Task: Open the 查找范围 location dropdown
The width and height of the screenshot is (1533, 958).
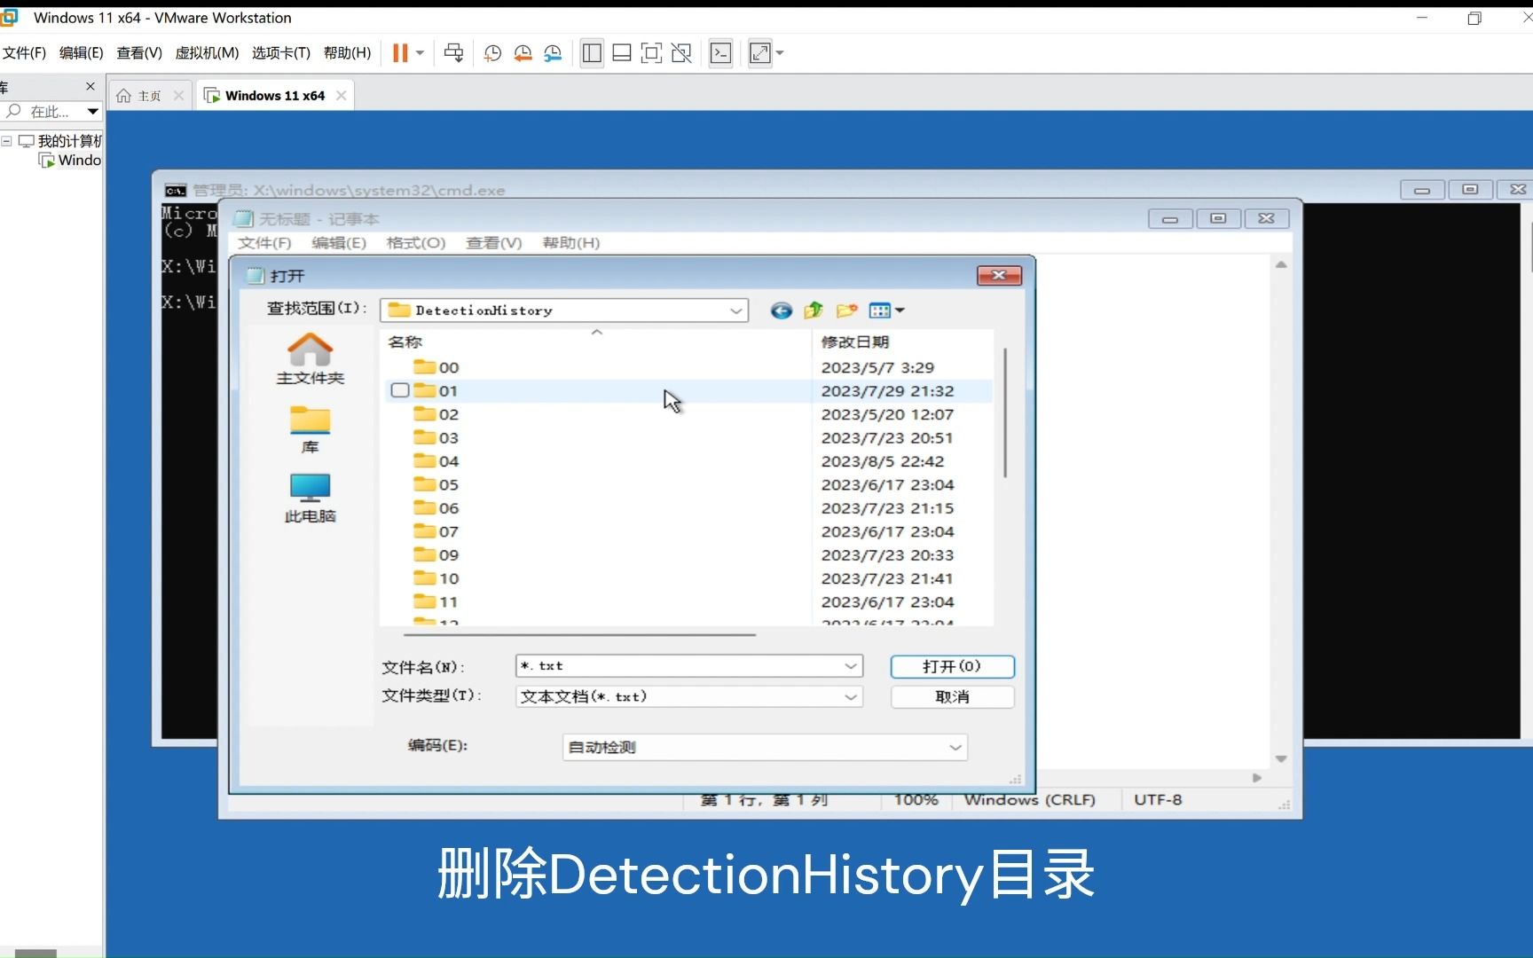Action: (736, 310)
